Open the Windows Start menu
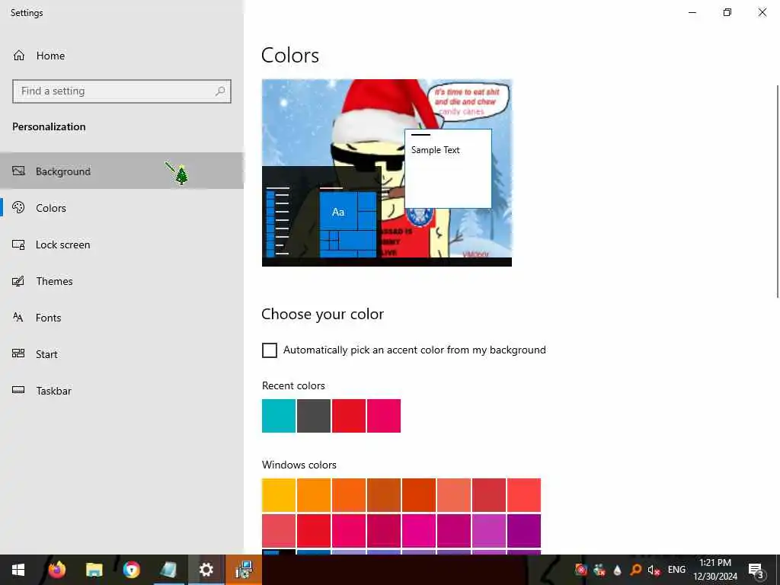This screenshot has width=780, height=585. pyautogui.click(x=18, y=570)
